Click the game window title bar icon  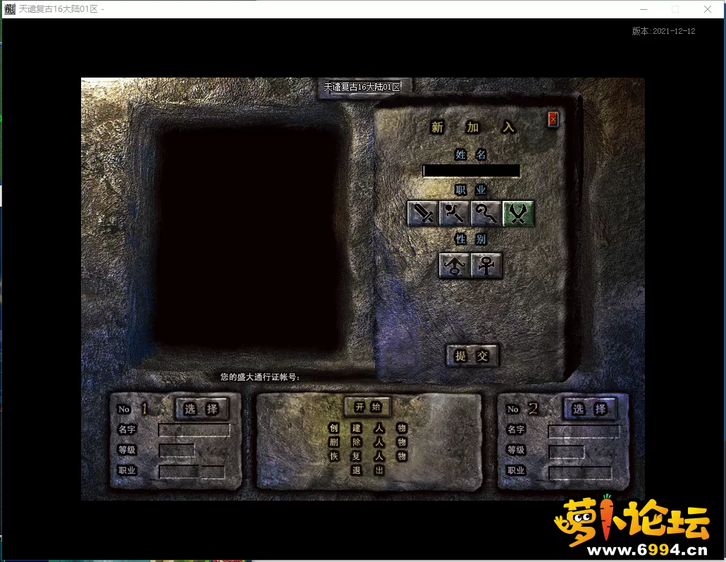10,8
